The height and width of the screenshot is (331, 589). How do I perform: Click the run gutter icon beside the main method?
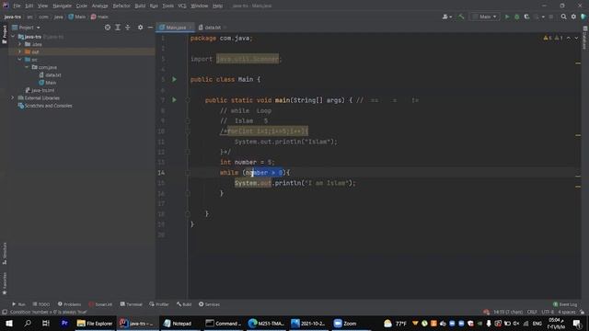point(174,100)
